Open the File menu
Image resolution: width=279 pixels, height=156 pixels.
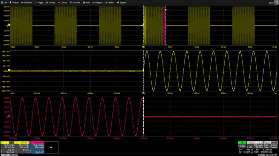point(4,2)
